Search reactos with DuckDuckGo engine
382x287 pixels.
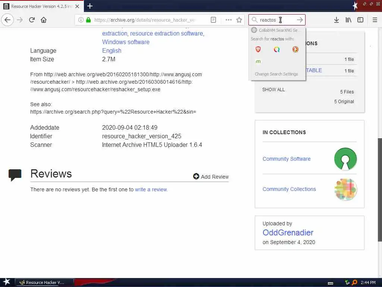click(295, 49)
